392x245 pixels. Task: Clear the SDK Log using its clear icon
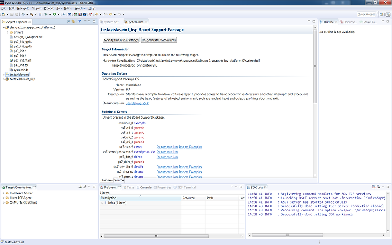tap(374, 187)
